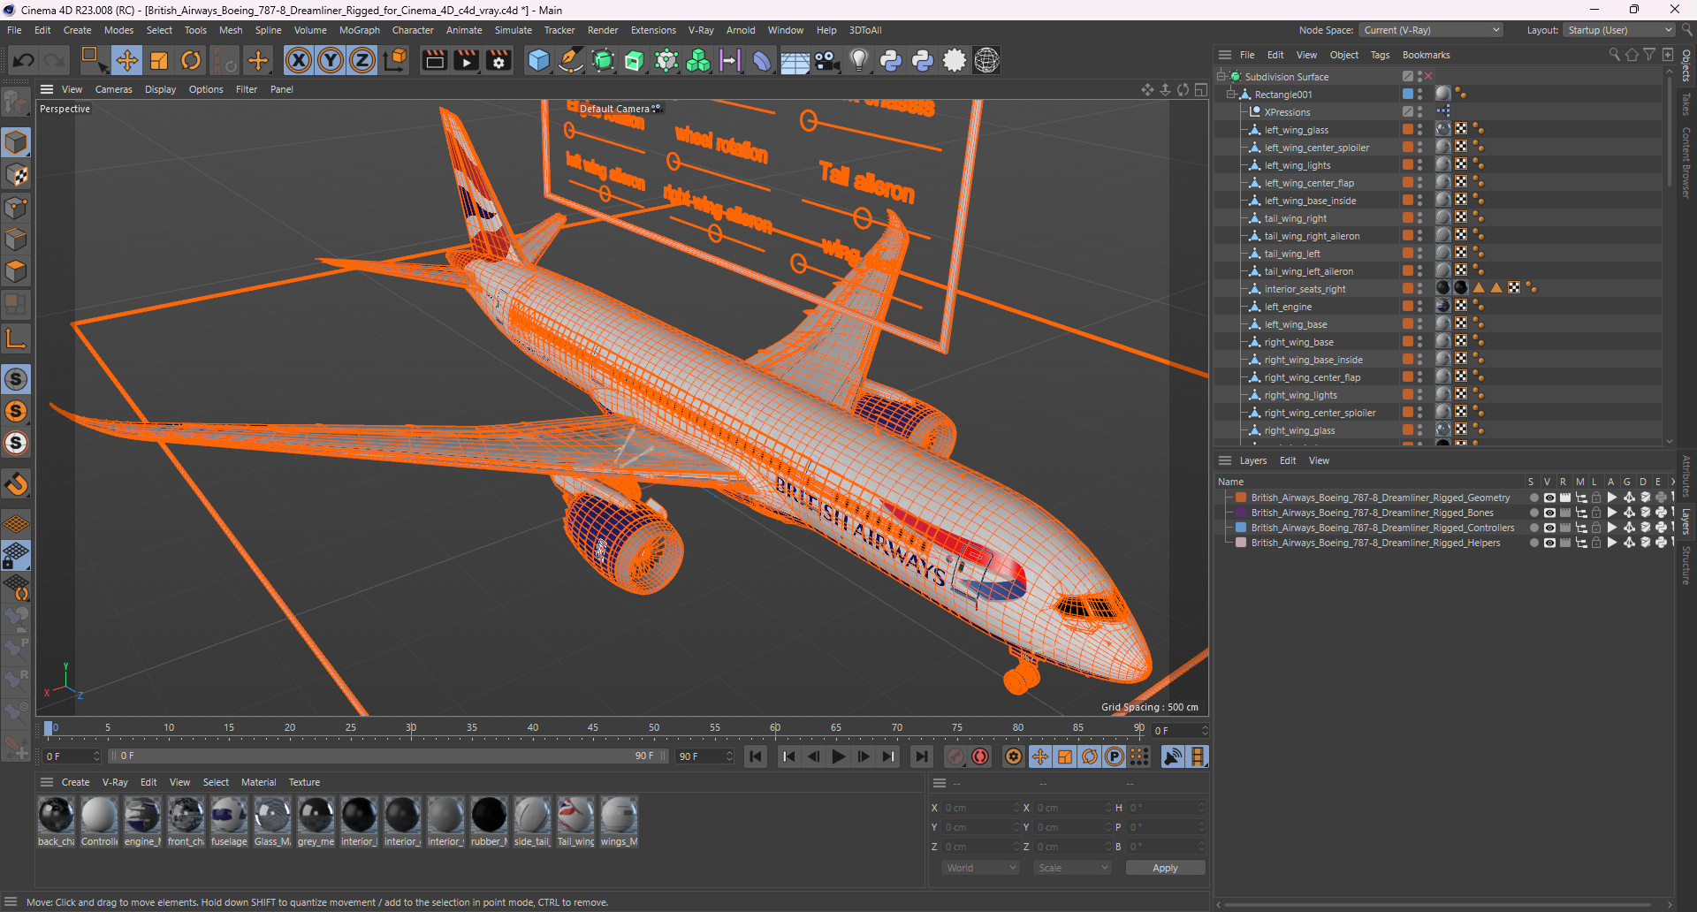The height and width of the screenshot is (912, 1697).
Task: Open Object Manager Tags menu
Action: (x=1380, y=55)
